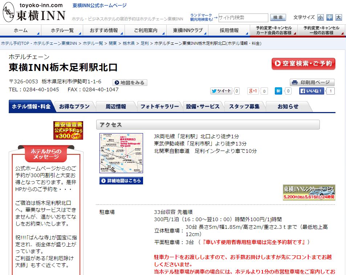Click the 東横INN logo
Image resolution: width=346 pixels, height=275 pixels.
click(34, 12)
